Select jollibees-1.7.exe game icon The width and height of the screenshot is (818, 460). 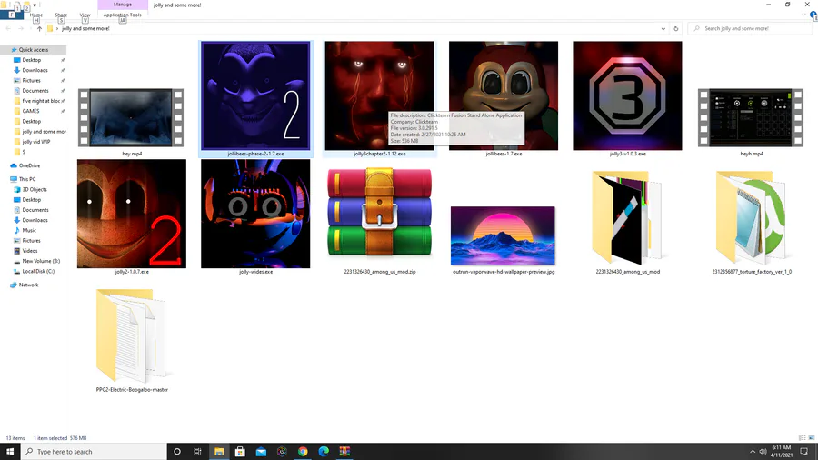click(504, 96)
